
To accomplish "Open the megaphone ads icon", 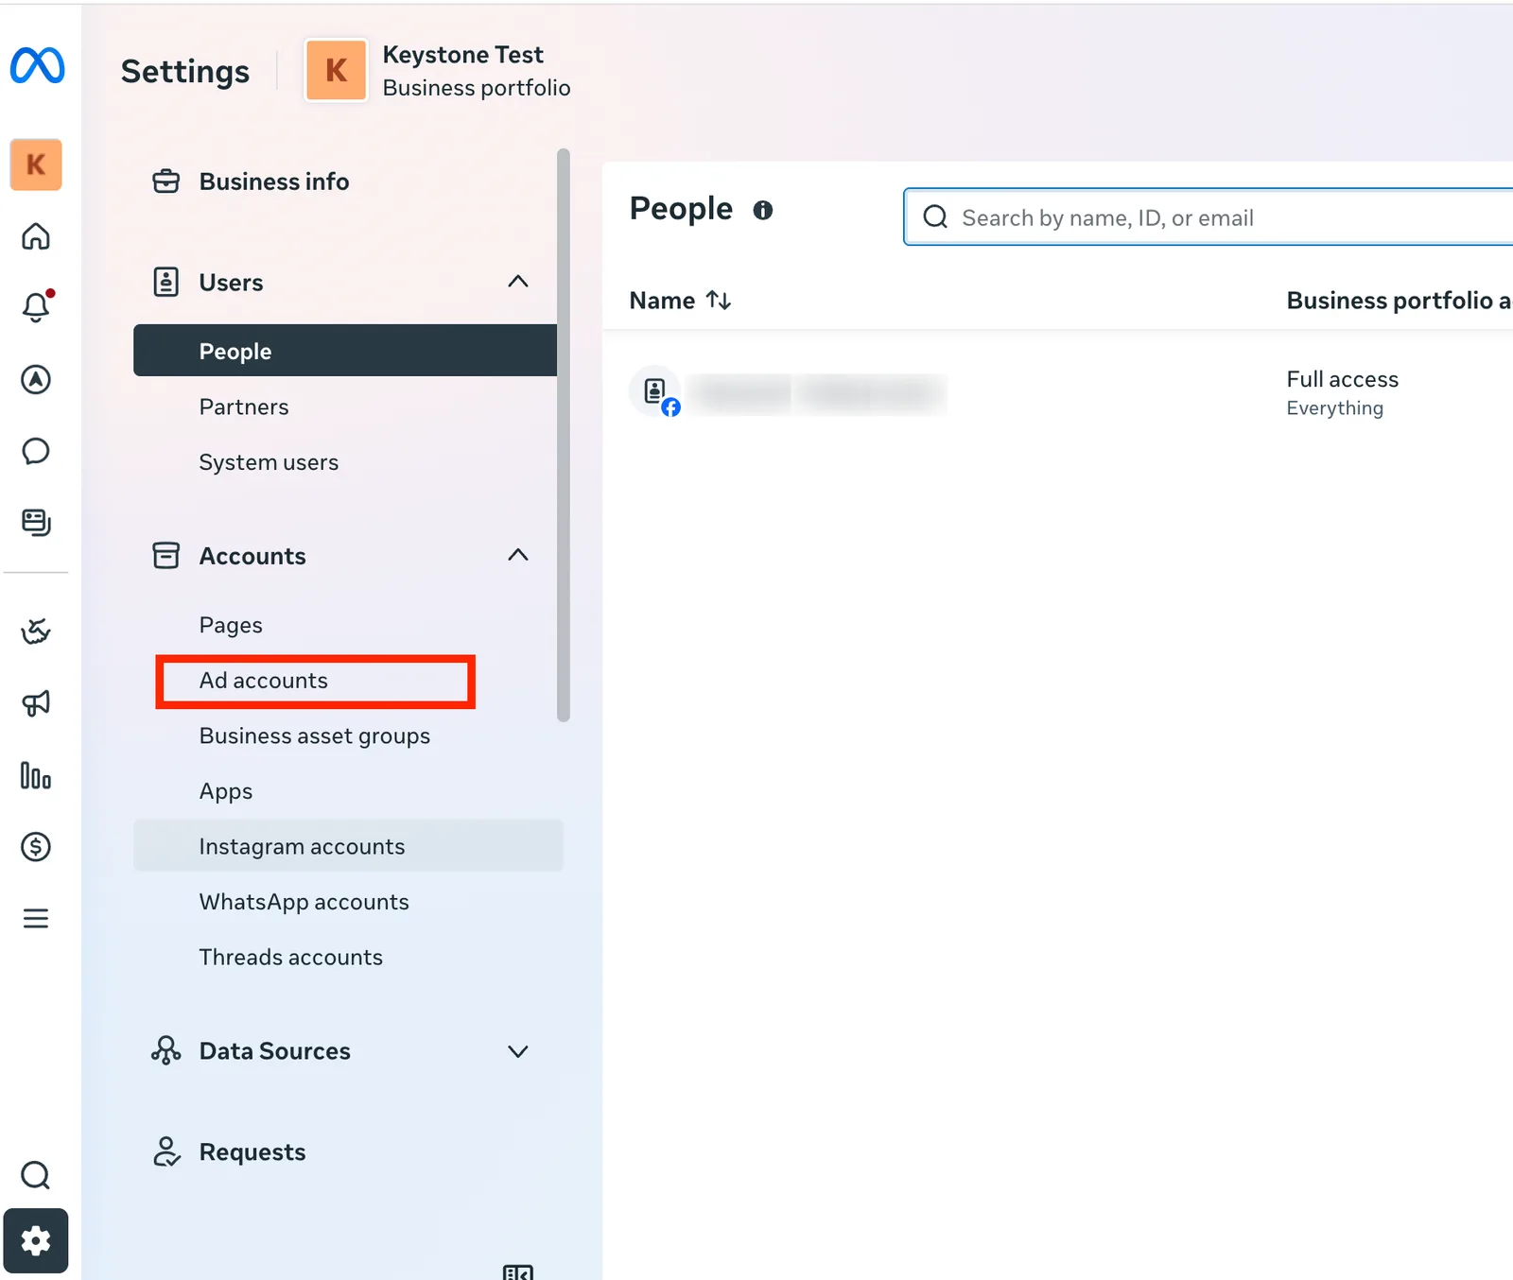I will coord(36,702).
